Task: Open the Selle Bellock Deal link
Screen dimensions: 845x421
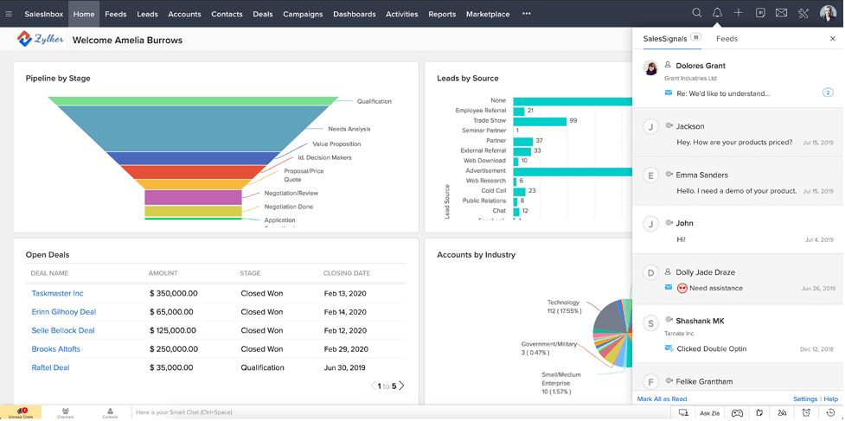Action: point(63,330)
